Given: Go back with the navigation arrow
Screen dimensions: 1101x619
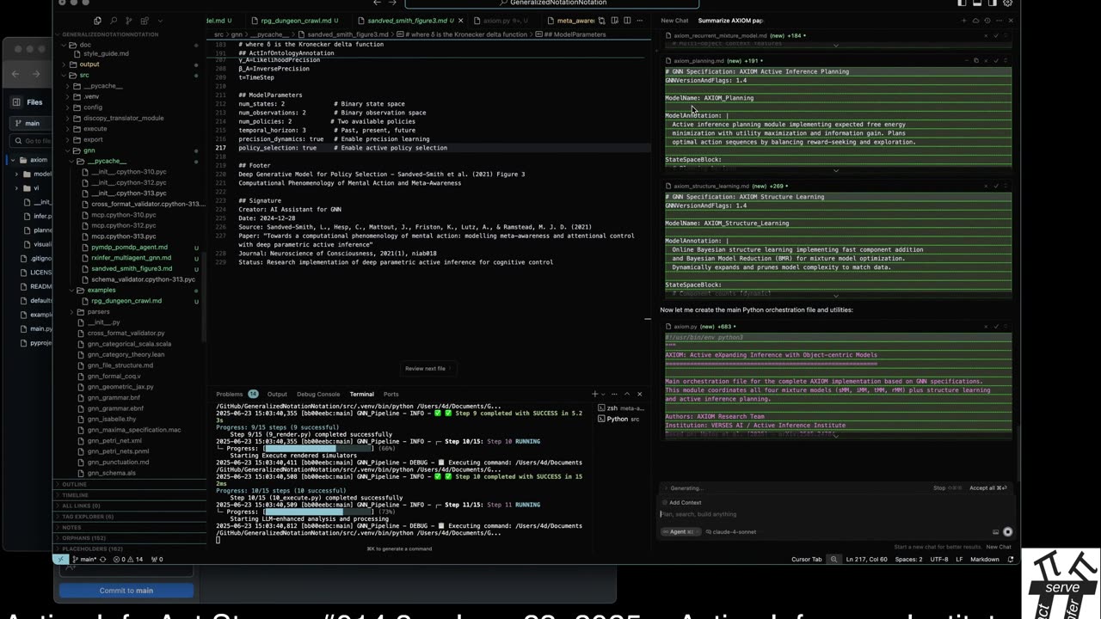Looking at the screenshot, I should click(x=377, y=3).
